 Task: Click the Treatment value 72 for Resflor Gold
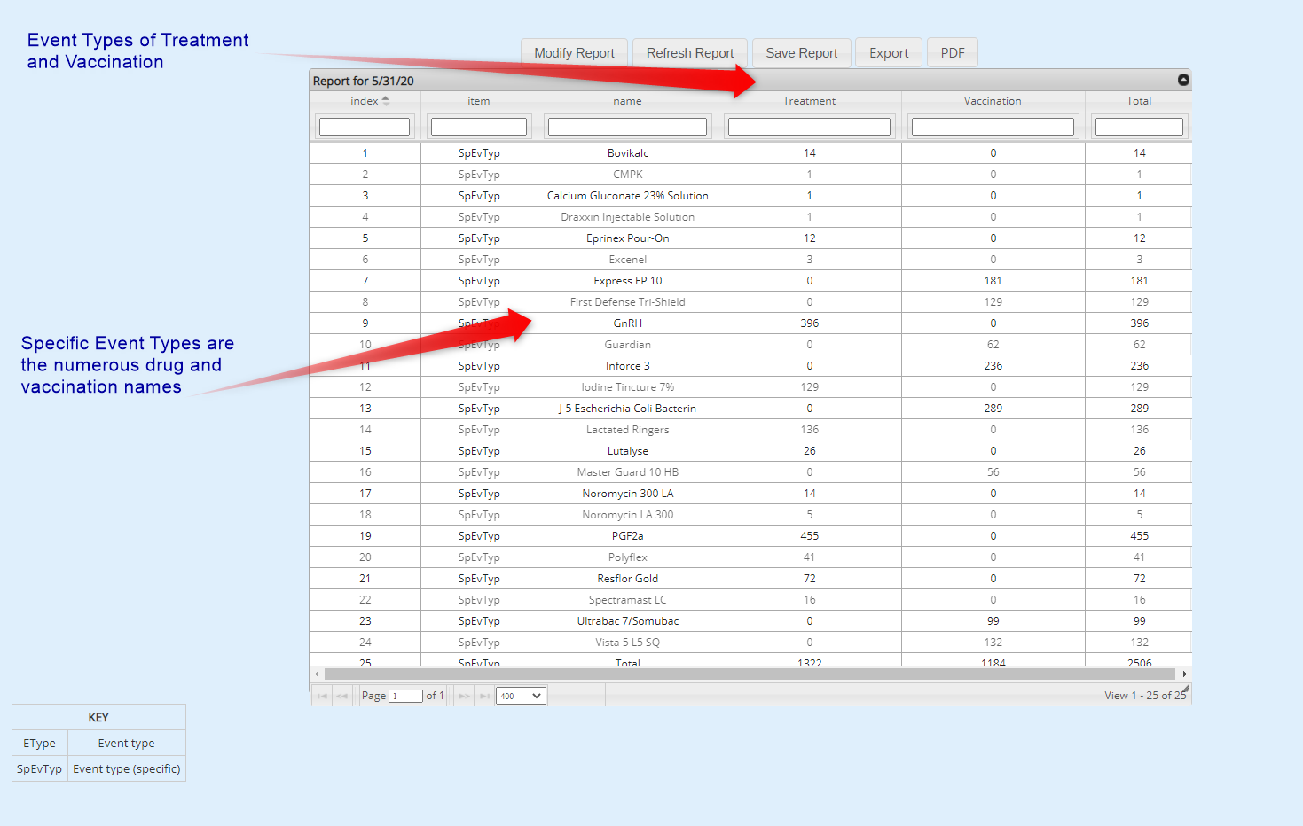coord(809,579)
